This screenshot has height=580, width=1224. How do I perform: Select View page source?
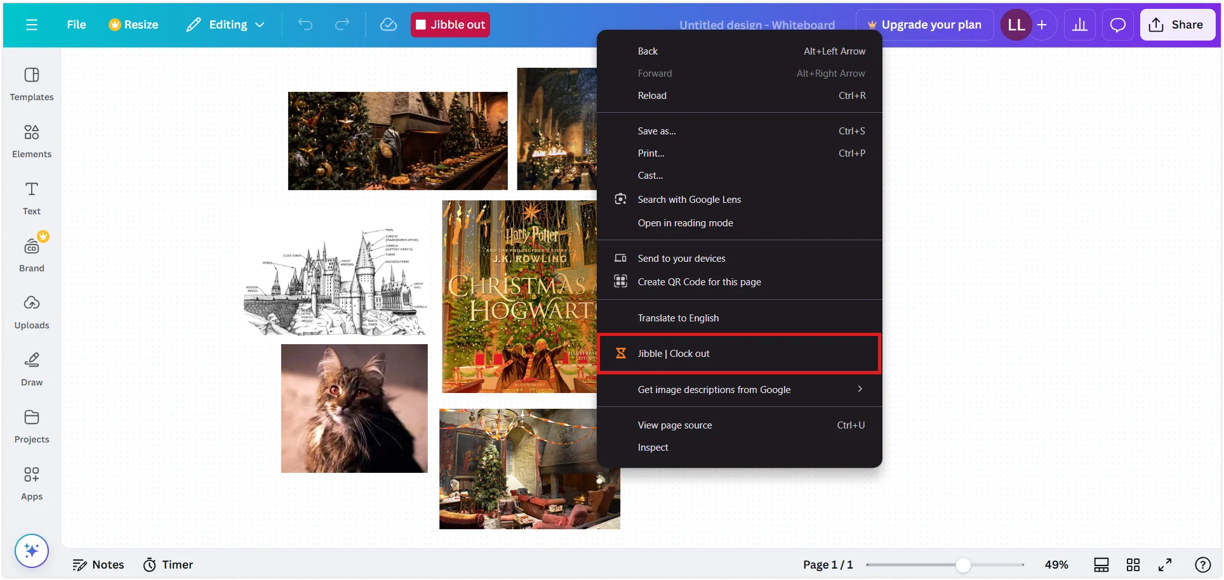click(x=740, y=425)
